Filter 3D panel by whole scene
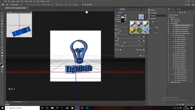The height and width of the screenshot is (110, 195). (177, 13)
